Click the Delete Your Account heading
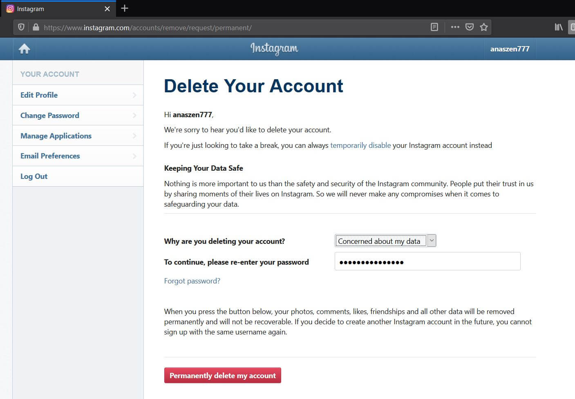The image size is (575, 399). click(x=253, y=86)
